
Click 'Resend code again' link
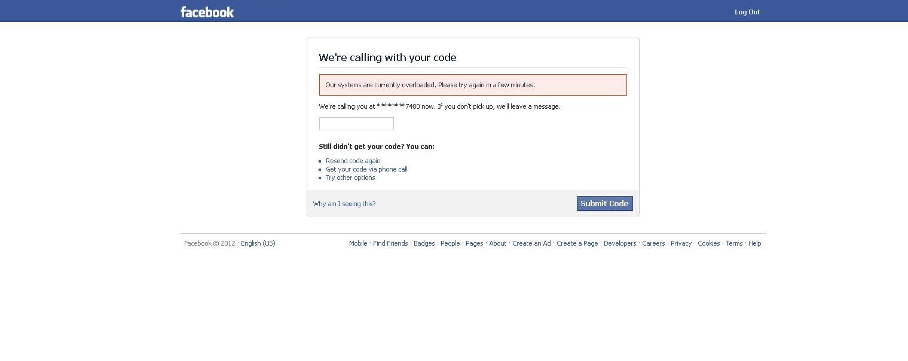(353, 161)
